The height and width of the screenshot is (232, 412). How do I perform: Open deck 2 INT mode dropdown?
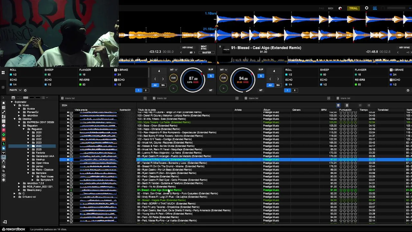point(223,70)
